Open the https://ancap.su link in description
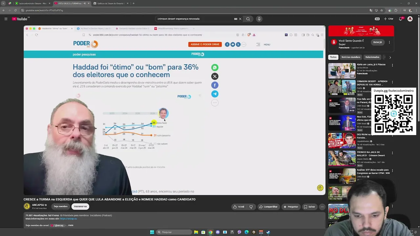This screenshot has height=236, width=420. 68,219
